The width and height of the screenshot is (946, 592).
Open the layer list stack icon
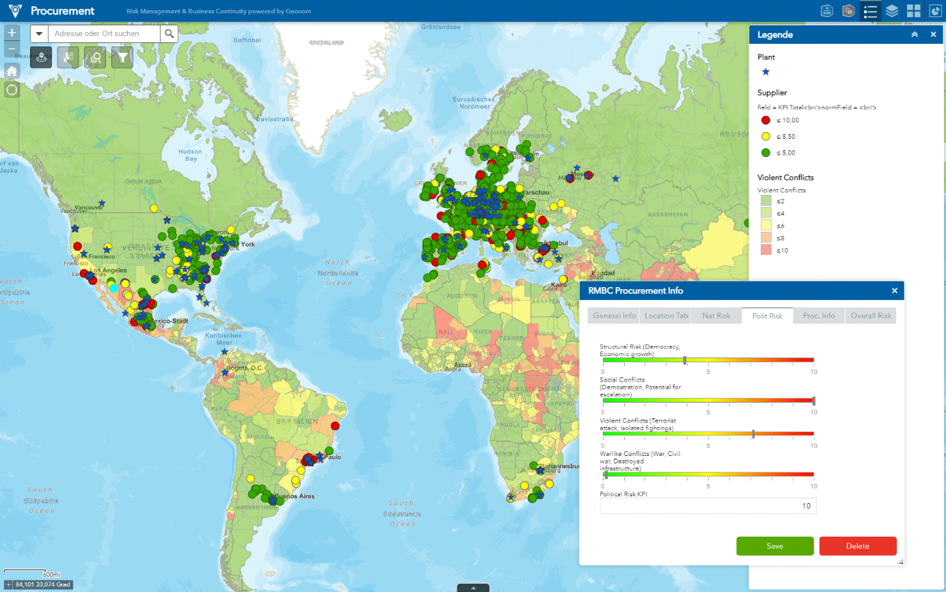[x=892, y=11]
